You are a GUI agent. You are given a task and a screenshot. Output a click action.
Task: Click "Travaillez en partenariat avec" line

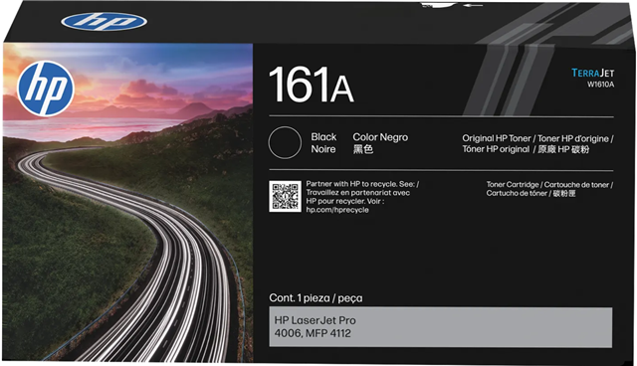(x=358, y=193)
